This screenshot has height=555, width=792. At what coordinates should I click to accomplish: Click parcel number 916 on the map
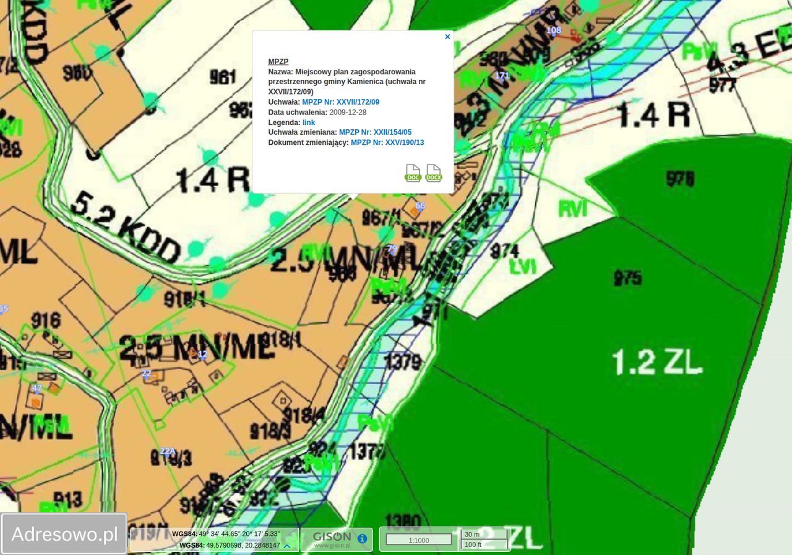pos(46,320)
